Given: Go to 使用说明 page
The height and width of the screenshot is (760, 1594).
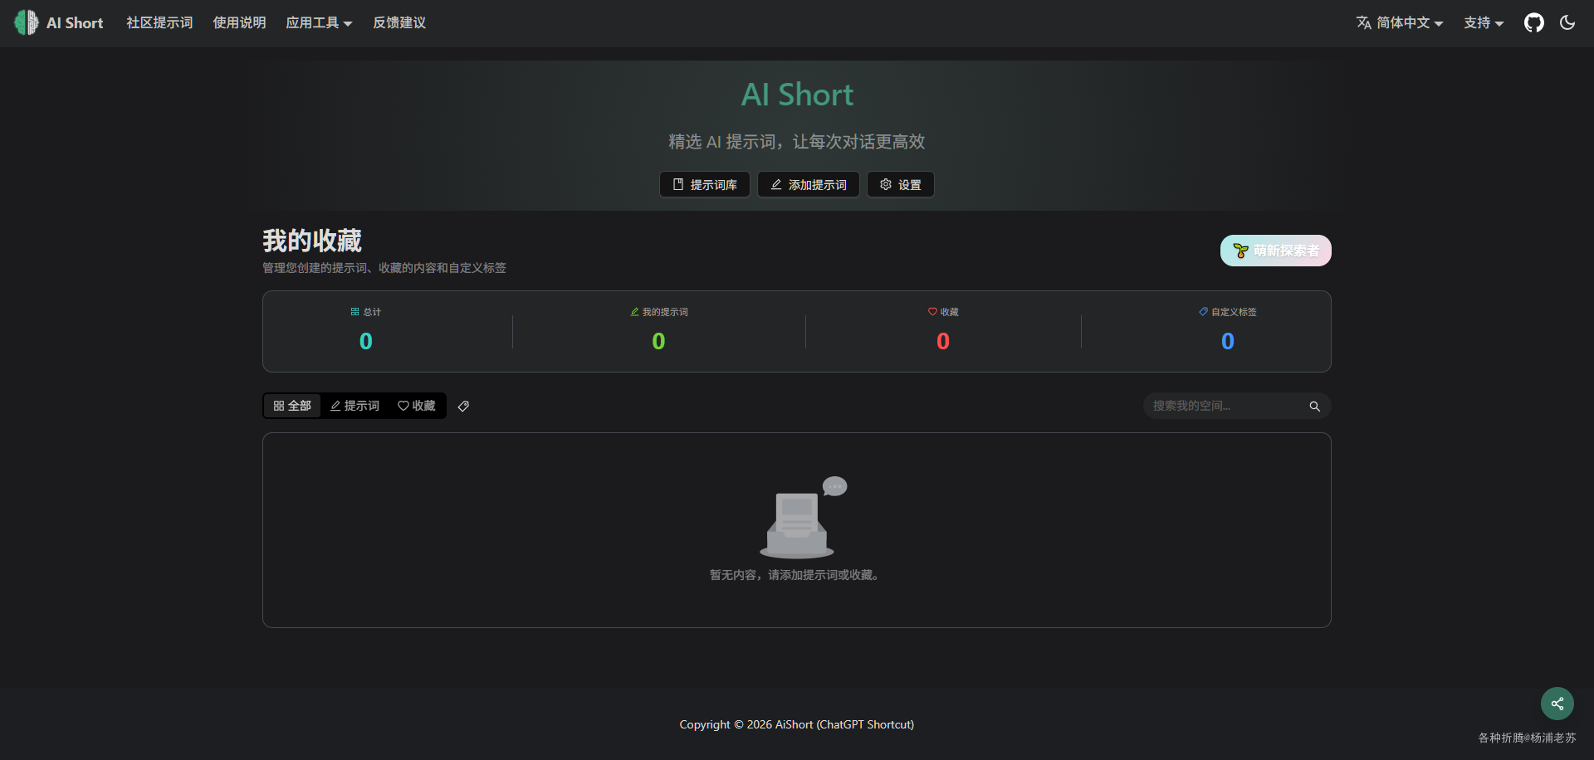Looking at the screenshot, I should point(239,22).
